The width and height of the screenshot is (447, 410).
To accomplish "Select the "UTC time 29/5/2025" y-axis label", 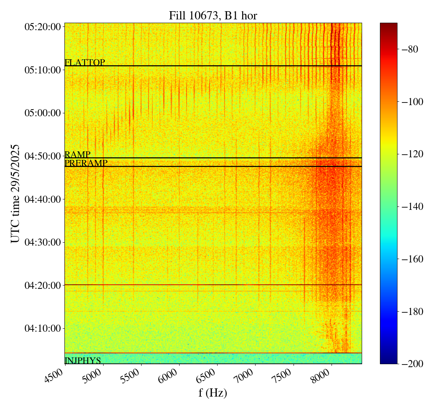I will (x=15, y=193).
